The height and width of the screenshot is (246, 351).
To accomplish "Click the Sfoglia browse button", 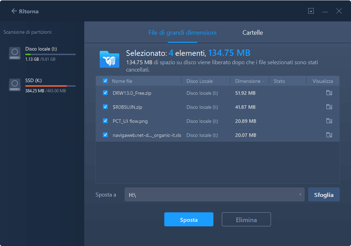I will tap(324, 194).
